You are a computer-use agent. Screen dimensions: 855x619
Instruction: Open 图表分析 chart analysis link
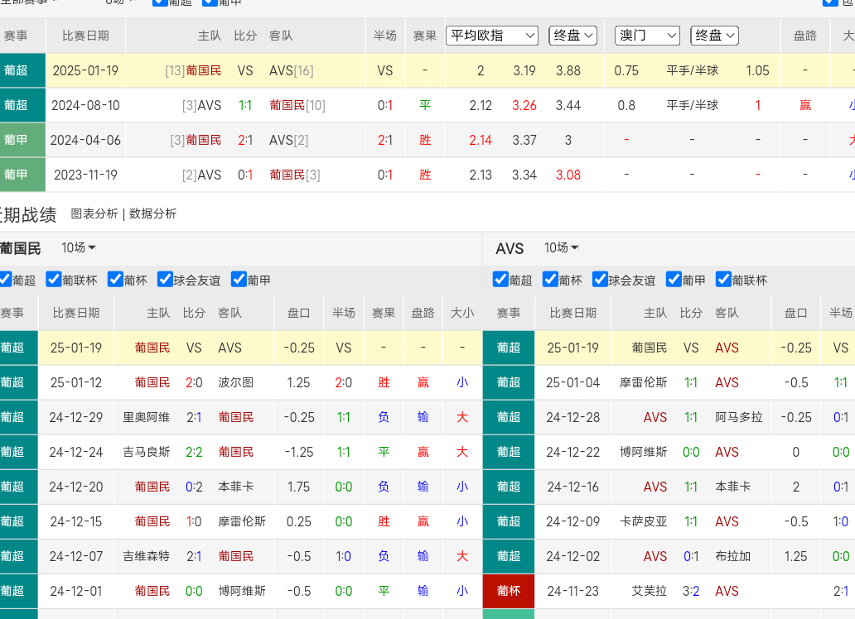(x=94, y=214)
